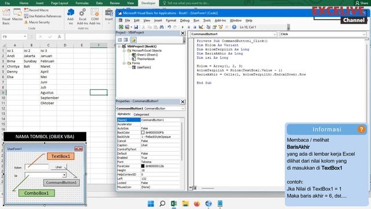Click Toggle Folders icon in Project panel

pos(133,40)
